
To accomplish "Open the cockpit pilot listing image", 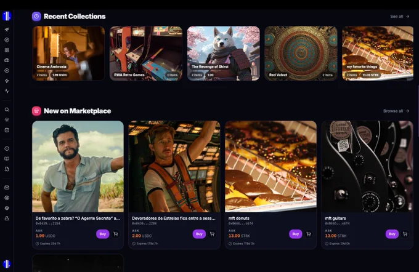I will 174,166.
